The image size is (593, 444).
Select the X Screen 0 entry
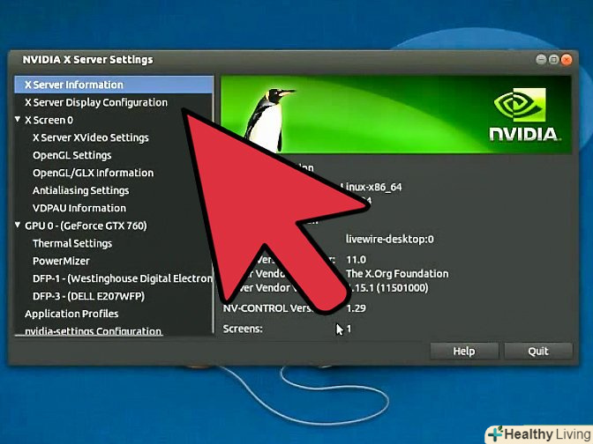(49, 120)
